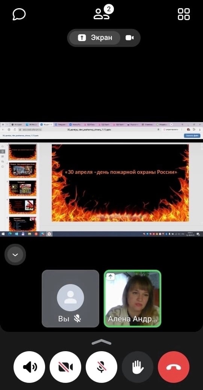This screenshot has height=390, width=203.
Task: Click the muted microphone icon next to Вы
Action: (78, 319)
